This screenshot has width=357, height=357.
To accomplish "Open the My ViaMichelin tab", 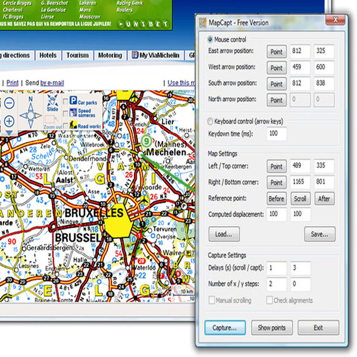I will click(156, 55).
